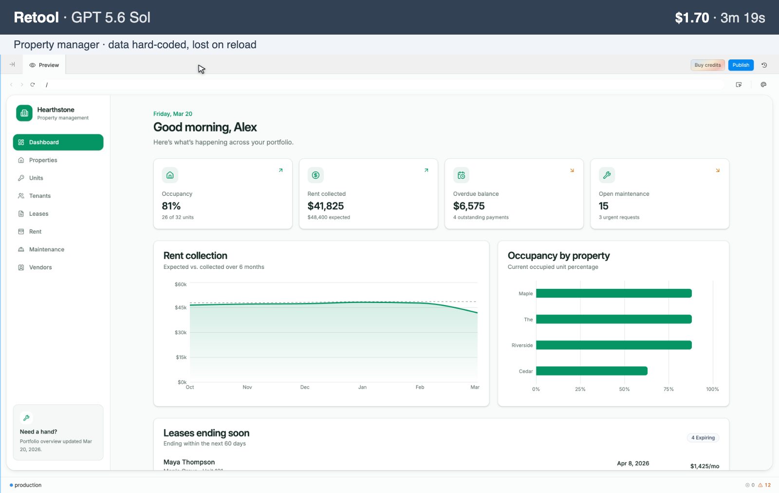Click the Open maintenance wrench icon

607,175
